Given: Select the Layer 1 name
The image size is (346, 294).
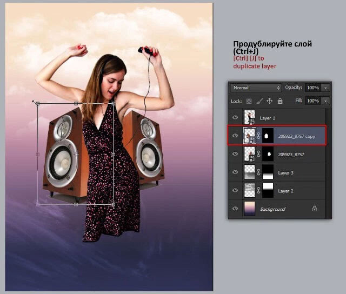Looking at the screenshot, I should click(x=268, y=118).
